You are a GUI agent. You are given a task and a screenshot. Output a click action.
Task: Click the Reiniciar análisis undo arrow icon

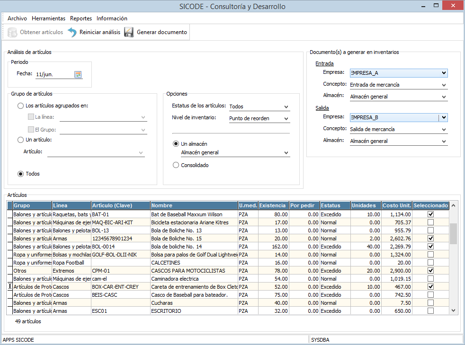tap(72, 33)
